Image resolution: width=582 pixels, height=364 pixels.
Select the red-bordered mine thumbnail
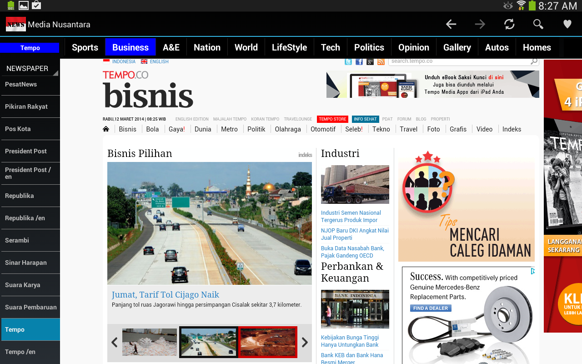click(x=267, y=342)
